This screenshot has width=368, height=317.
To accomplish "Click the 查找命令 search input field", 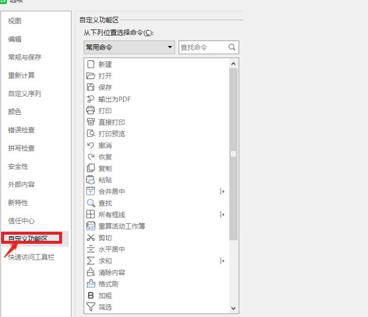I will (x=202, y=48).
